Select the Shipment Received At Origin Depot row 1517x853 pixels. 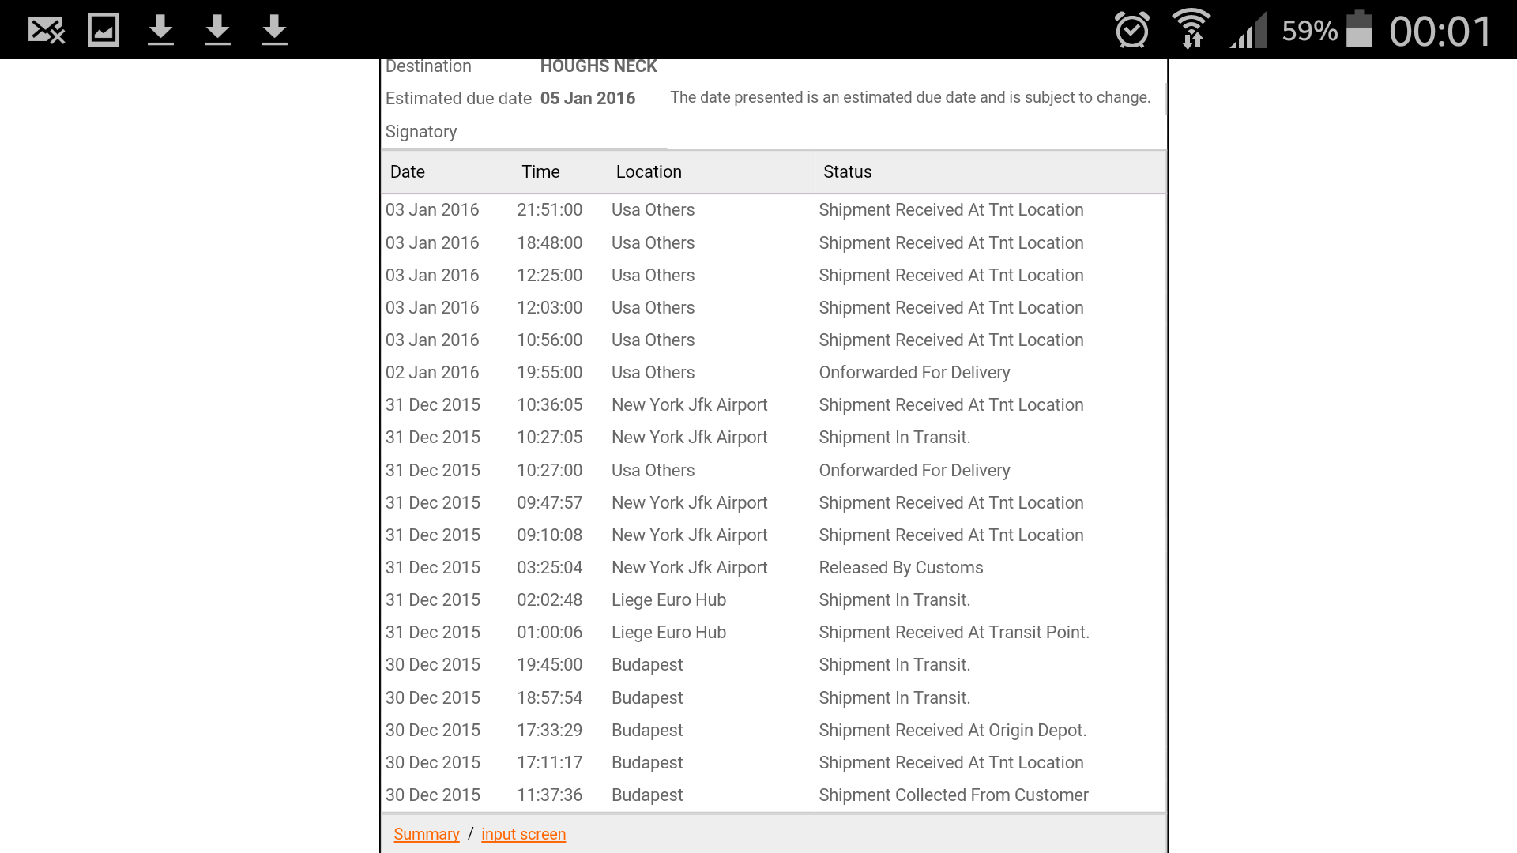click(774, 731)
